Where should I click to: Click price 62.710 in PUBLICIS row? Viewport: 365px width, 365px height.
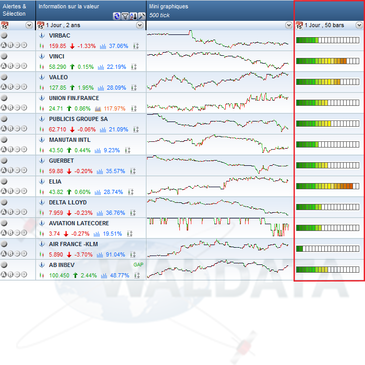[57, 129]
